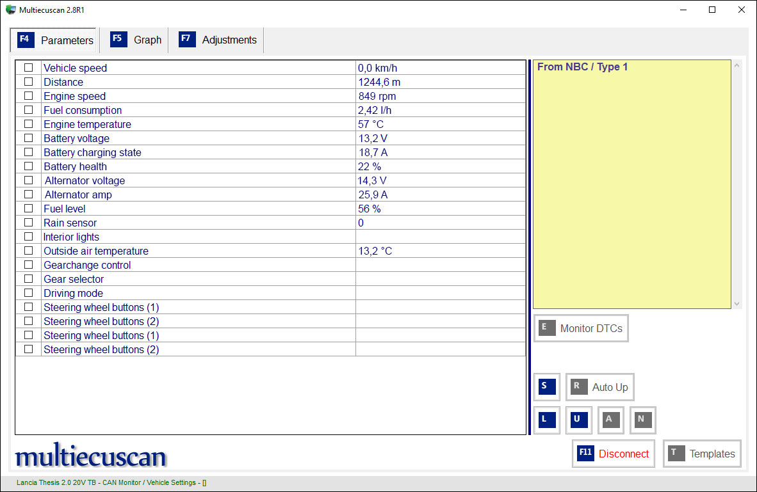Click the grey A icon button
Viewport: 757px width, 492px height.
(611, 420)
